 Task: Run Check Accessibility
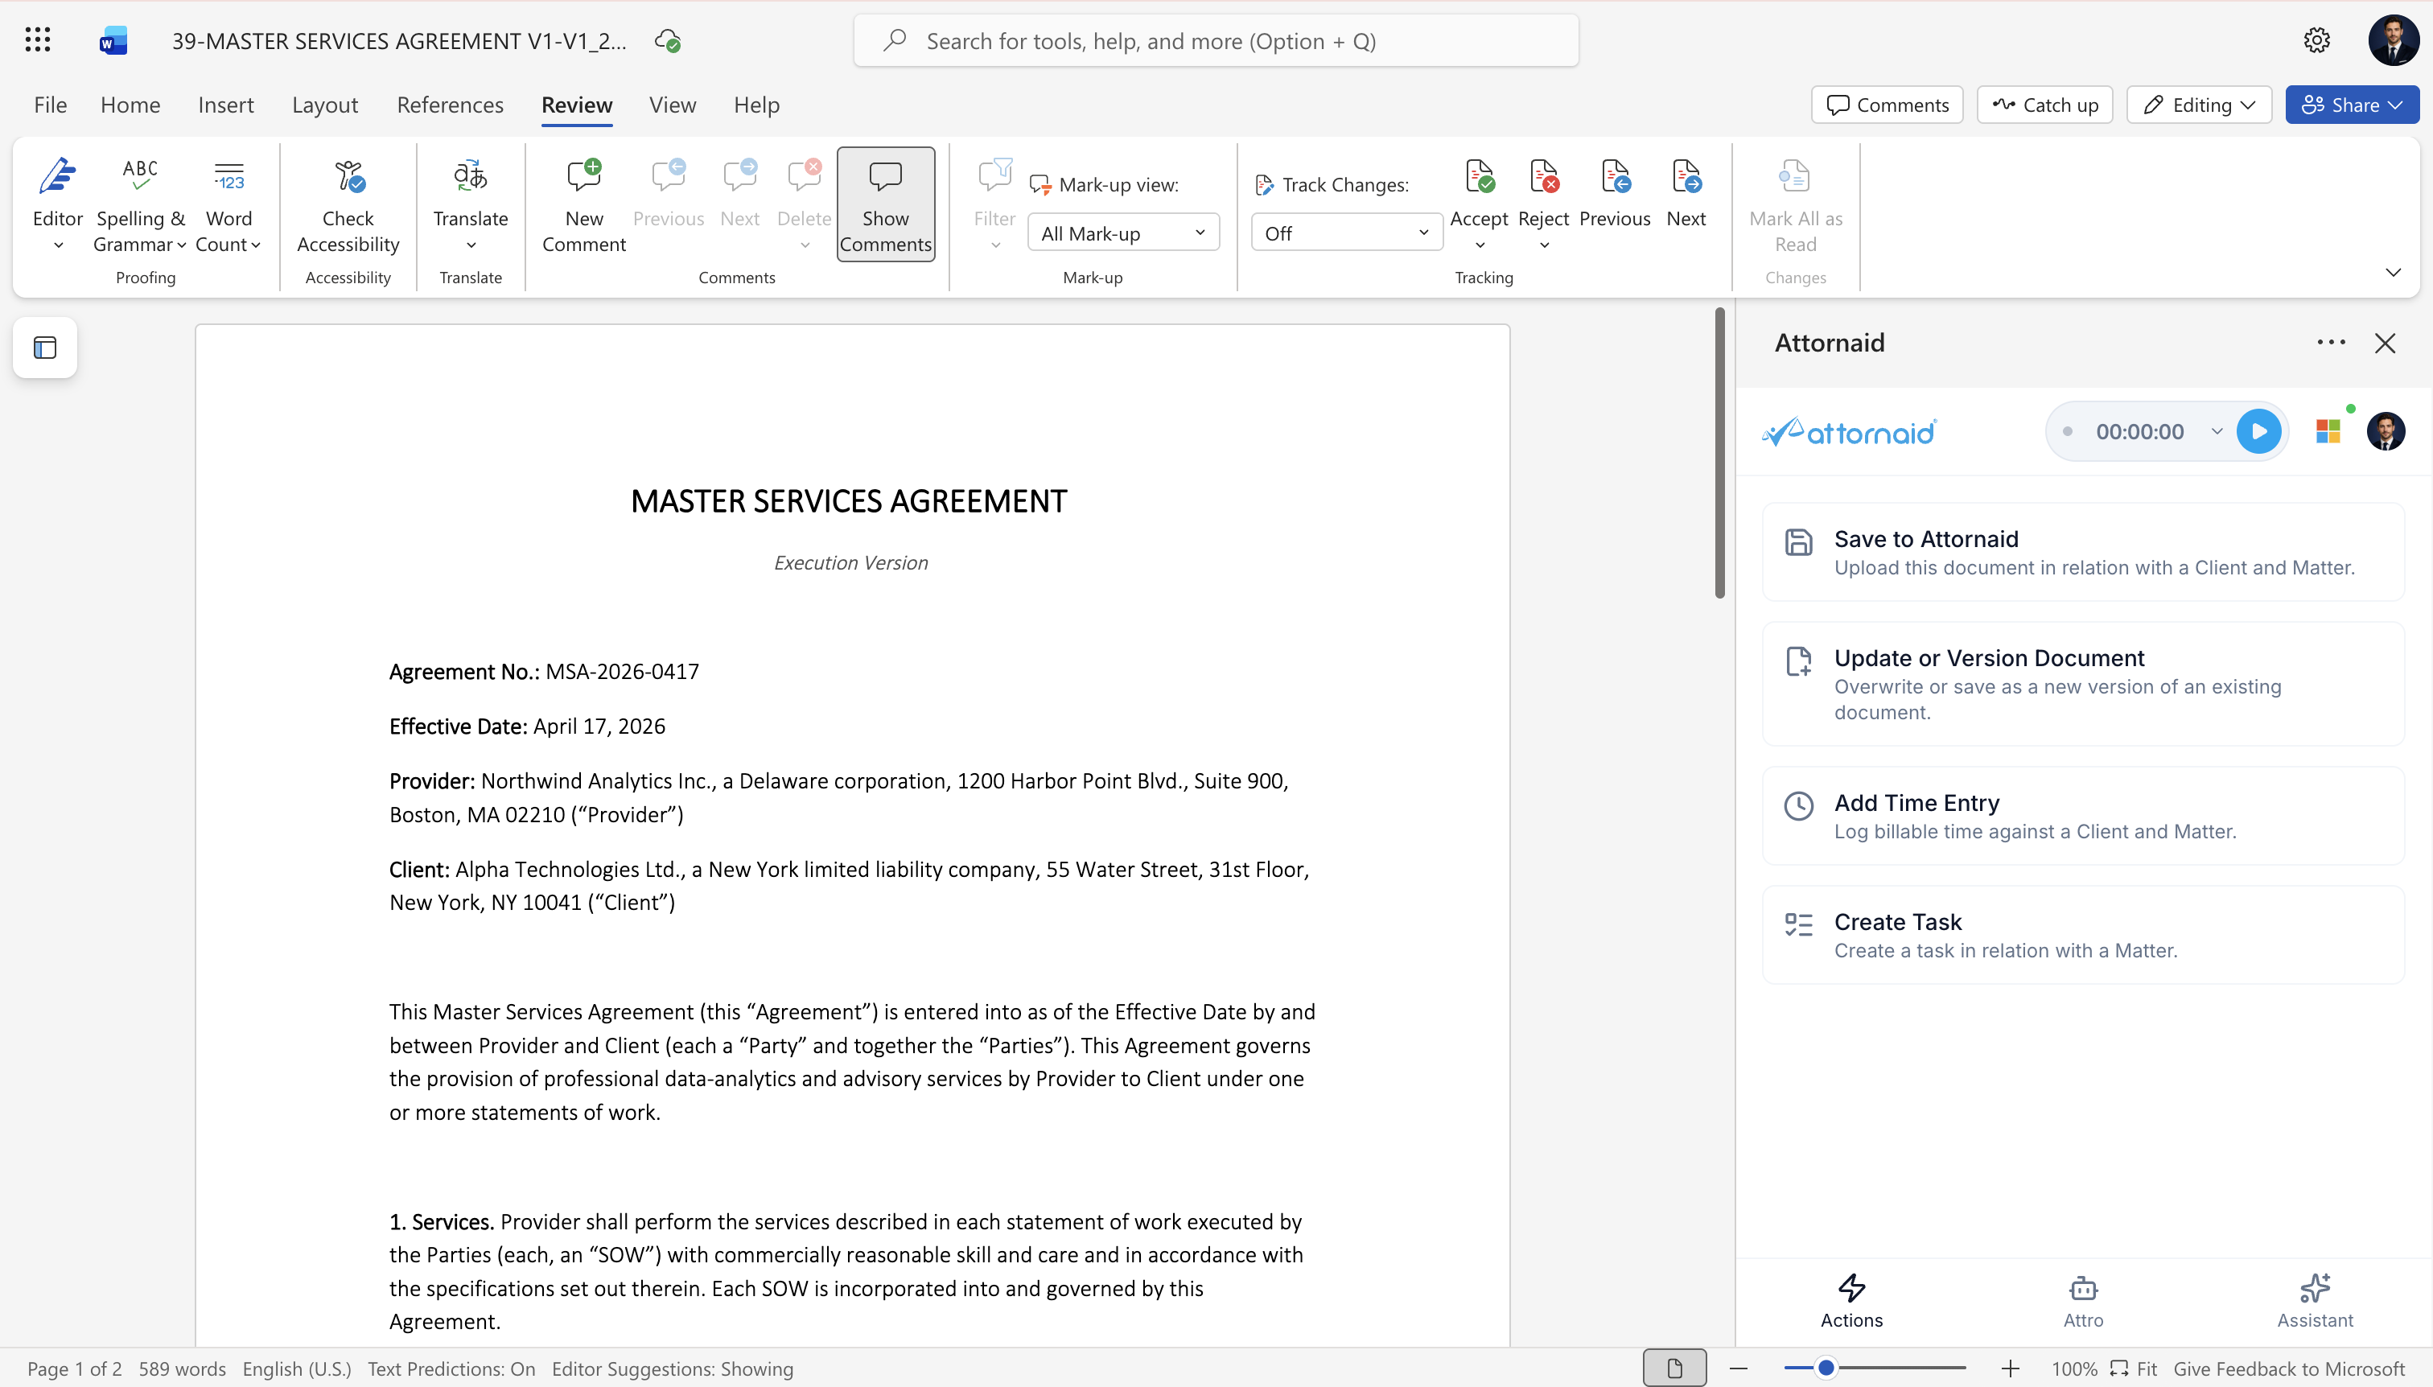click(x=348, y=205)
